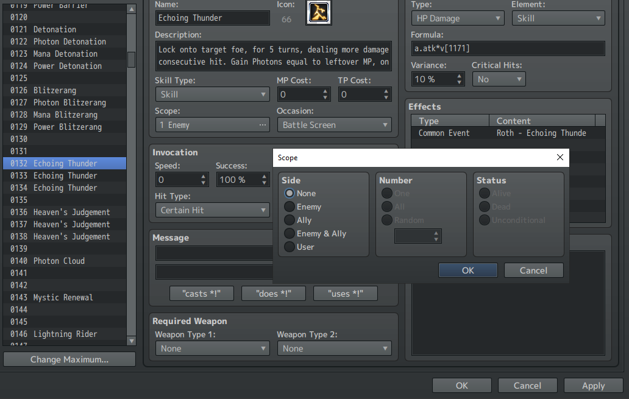Screen dimensions: 629x399
Task: Select the Enemy side radio button
Action: click(290, 207)
